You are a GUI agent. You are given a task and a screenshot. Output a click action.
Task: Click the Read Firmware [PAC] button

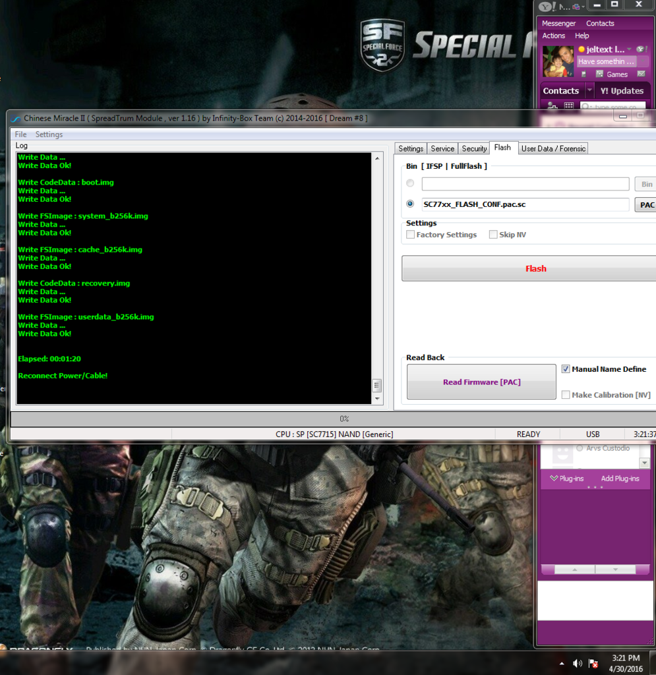point(481,382)
